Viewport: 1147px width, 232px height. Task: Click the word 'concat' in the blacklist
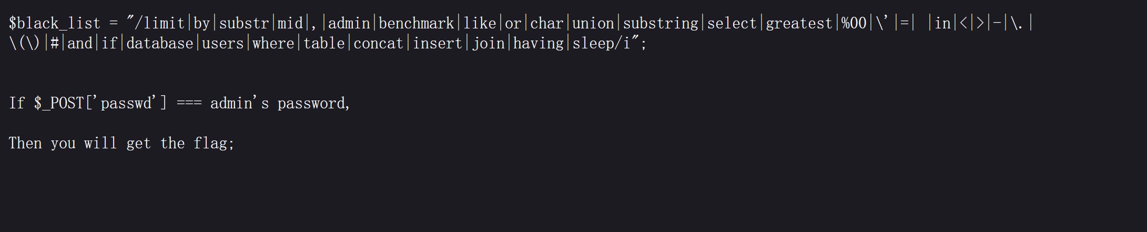pos(378,43)
